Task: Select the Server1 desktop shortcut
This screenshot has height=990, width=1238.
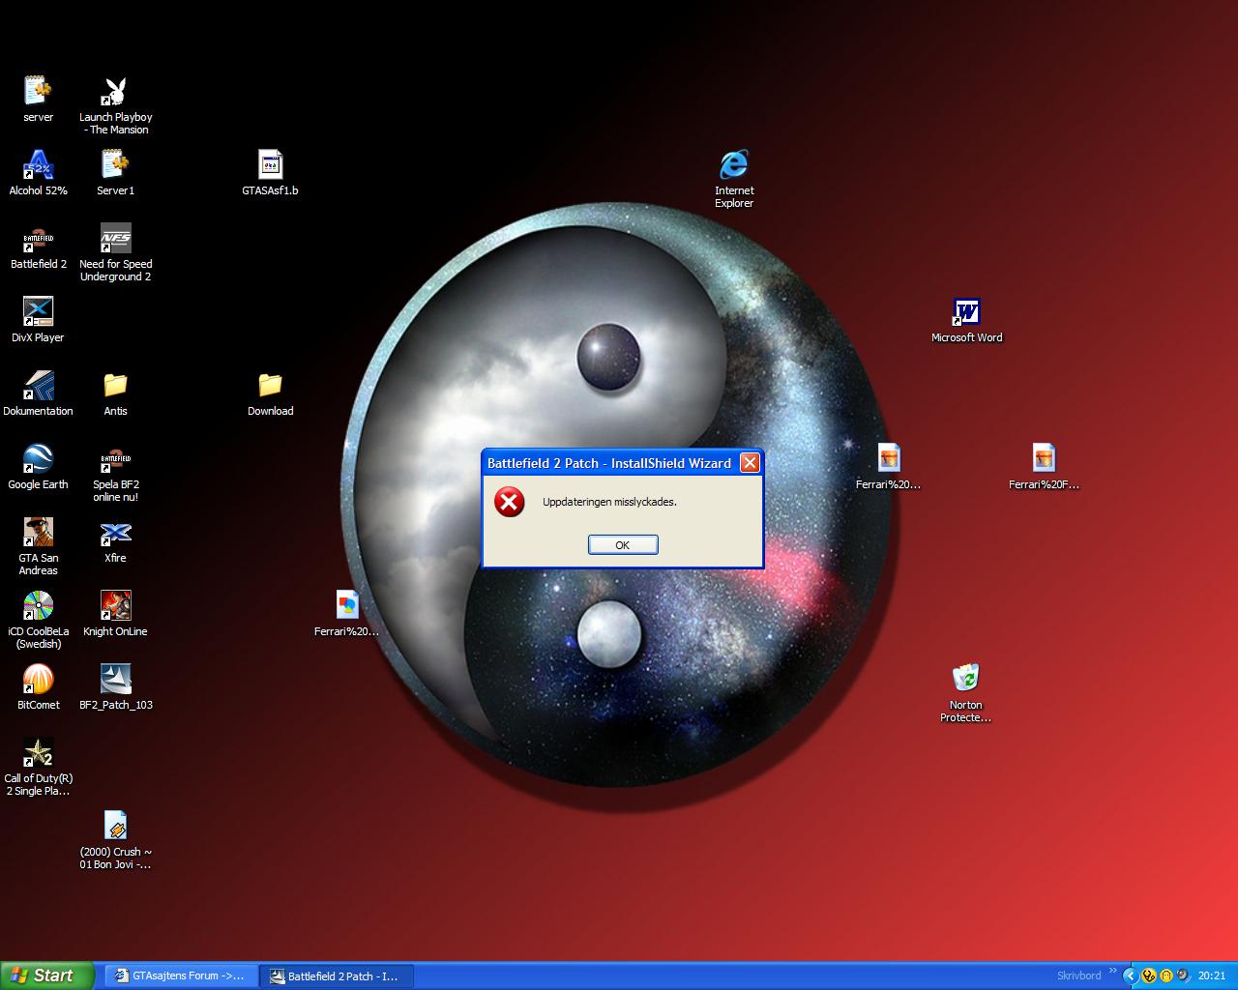Action: point(115,172)
